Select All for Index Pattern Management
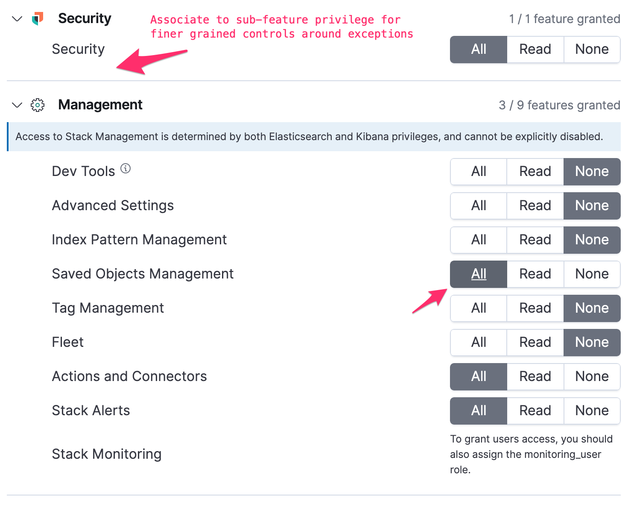Viewport: 631px width, 516px height. pyautogui.click(x=478, y=240)
